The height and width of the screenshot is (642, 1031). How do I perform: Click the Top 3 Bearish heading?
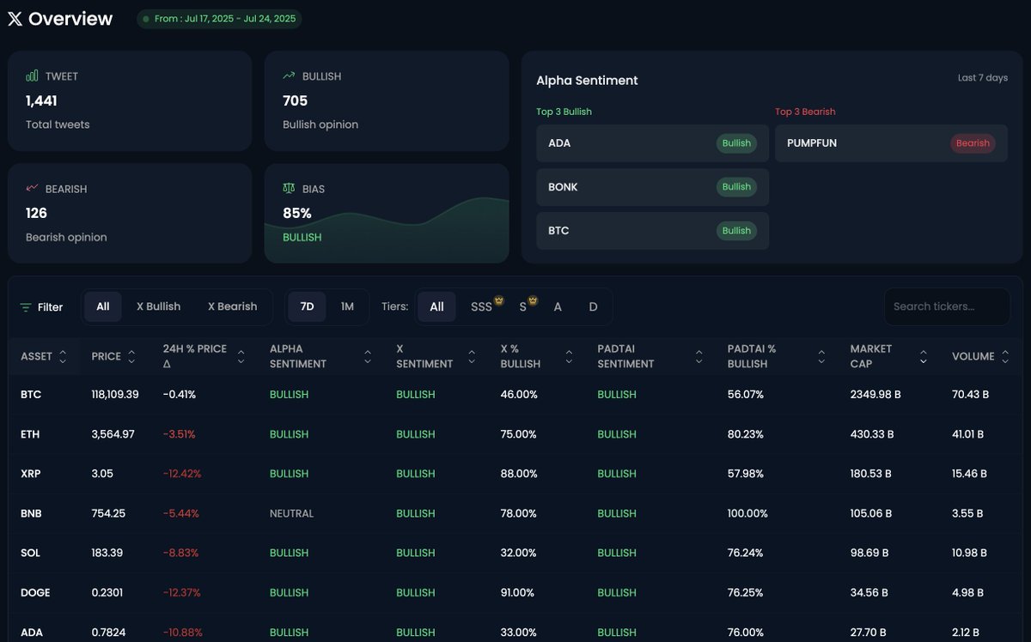click(x=805, y=112)
